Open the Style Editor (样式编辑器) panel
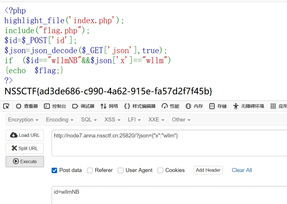The width and height of the screenshot is (287, 204). coord(140,106)
